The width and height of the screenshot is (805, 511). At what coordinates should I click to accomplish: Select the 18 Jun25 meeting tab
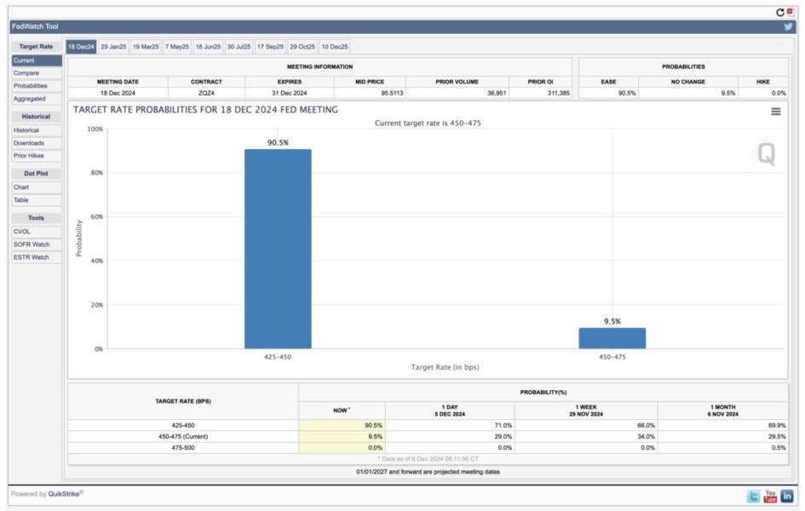pos(208,47)
